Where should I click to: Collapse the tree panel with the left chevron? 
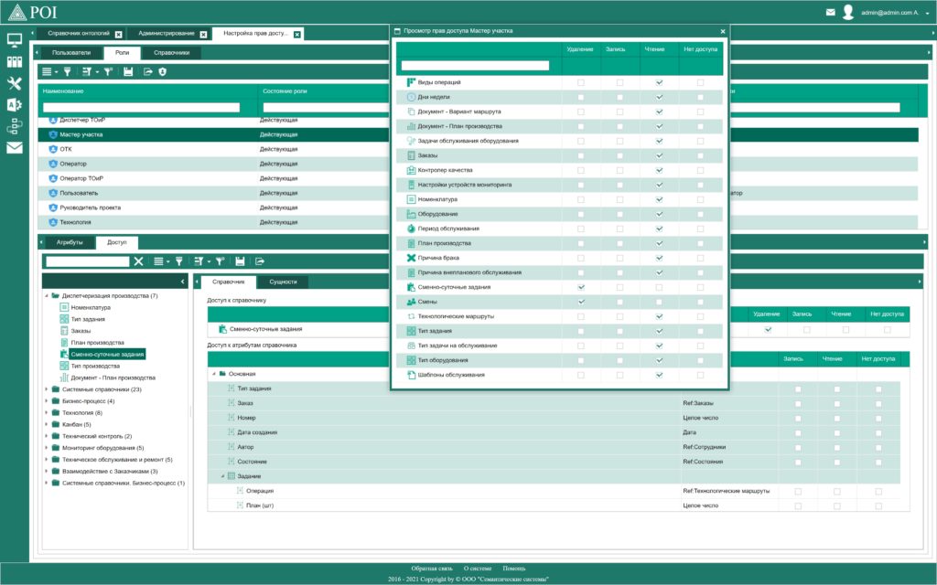(183, 282)
